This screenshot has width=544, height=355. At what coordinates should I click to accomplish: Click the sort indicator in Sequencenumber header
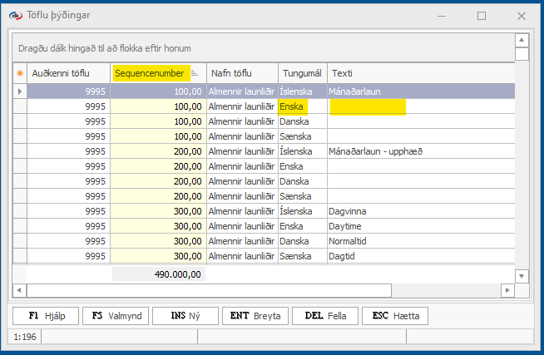(x=195, y=73)
